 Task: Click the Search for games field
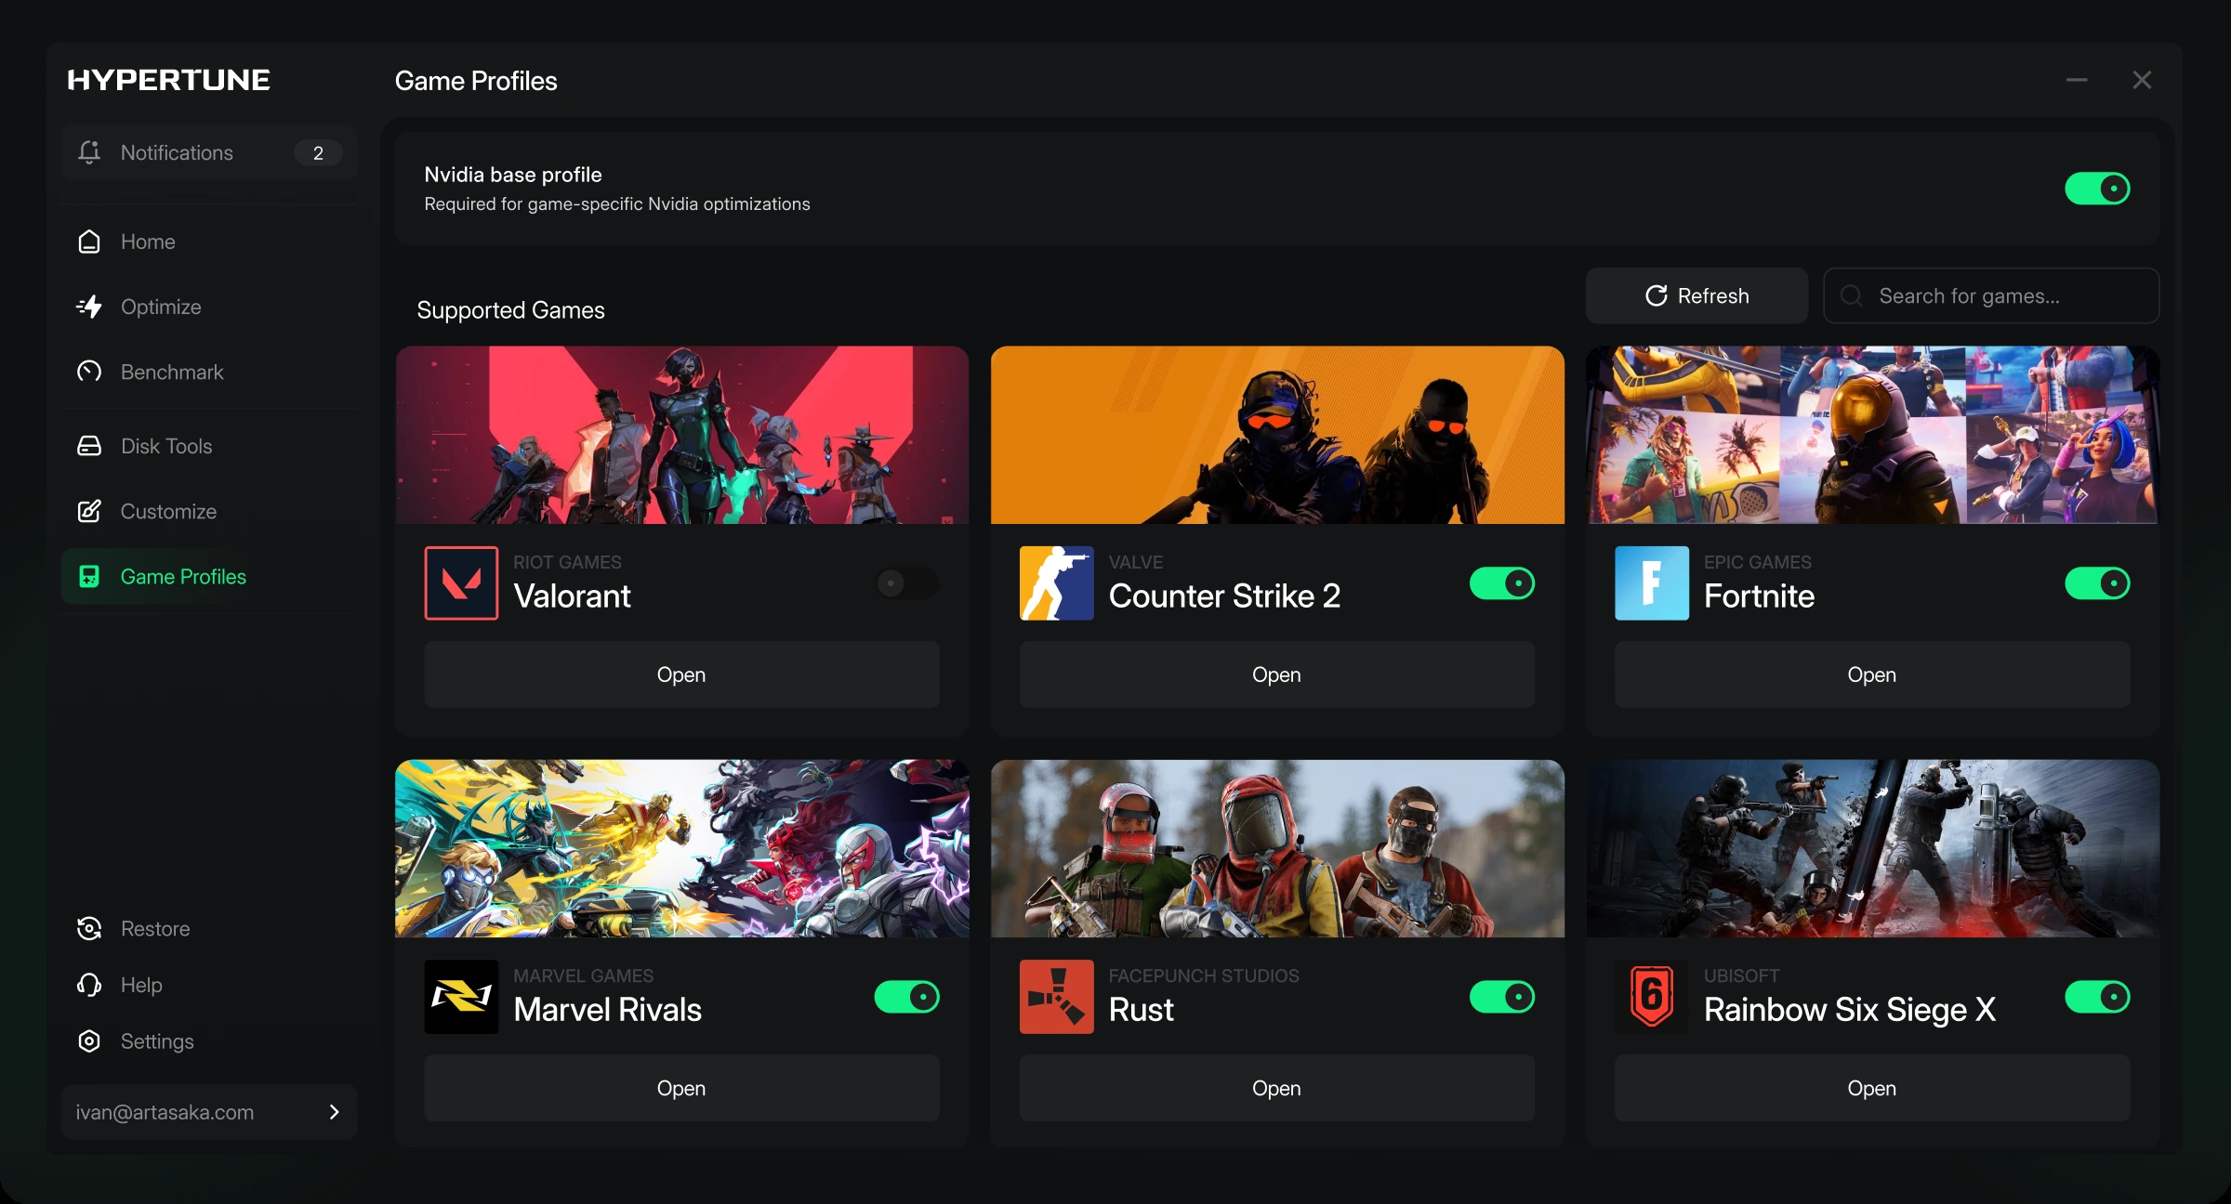1991,295
